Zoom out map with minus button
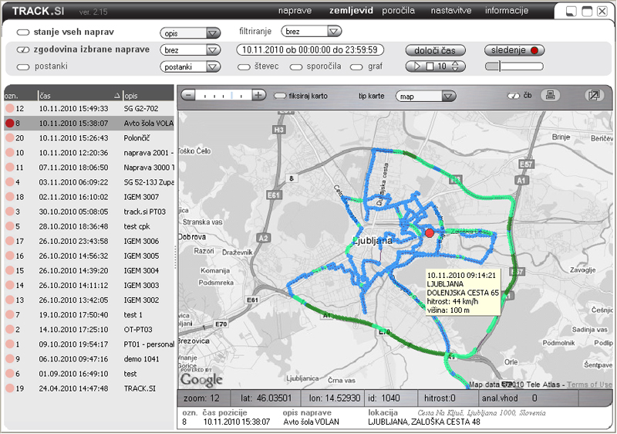Image resolution: width=617 pixels, height=434 pixels. pos(188,95)
